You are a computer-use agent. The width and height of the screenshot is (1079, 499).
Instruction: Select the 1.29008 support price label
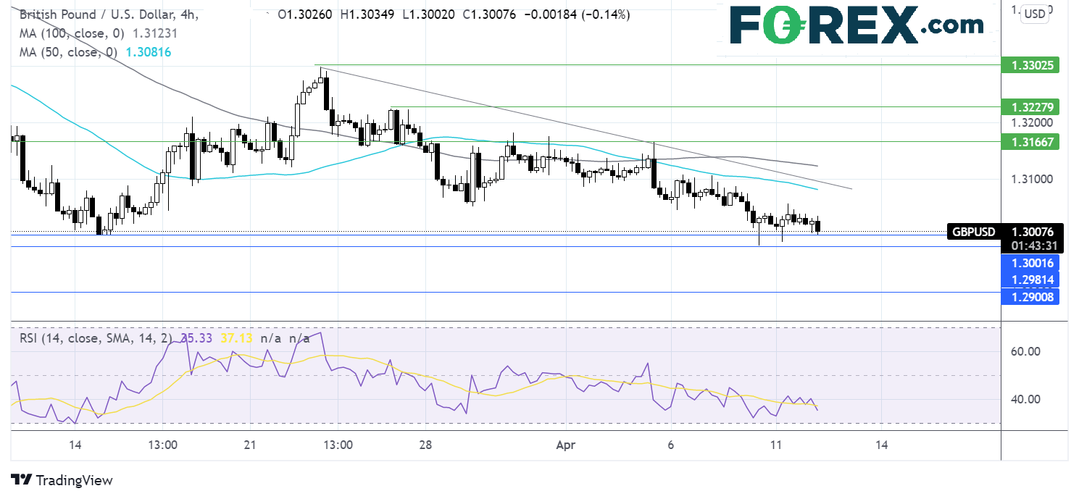tap(1029, 296)
